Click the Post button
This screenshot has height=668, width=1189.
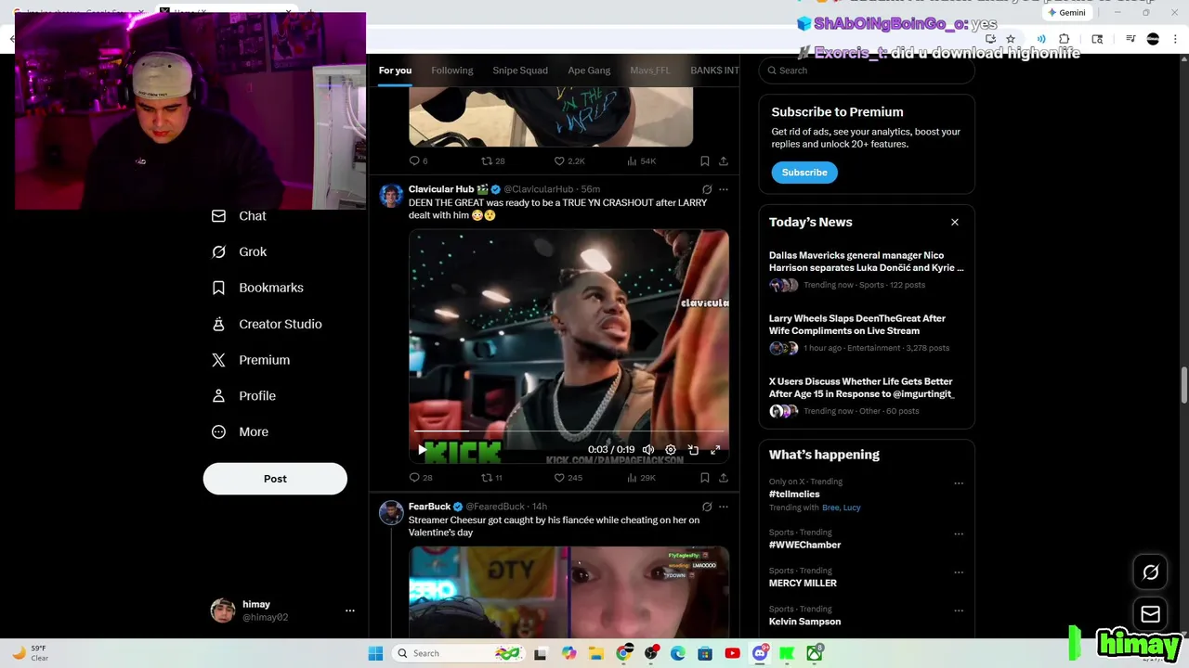click(275, 479)
